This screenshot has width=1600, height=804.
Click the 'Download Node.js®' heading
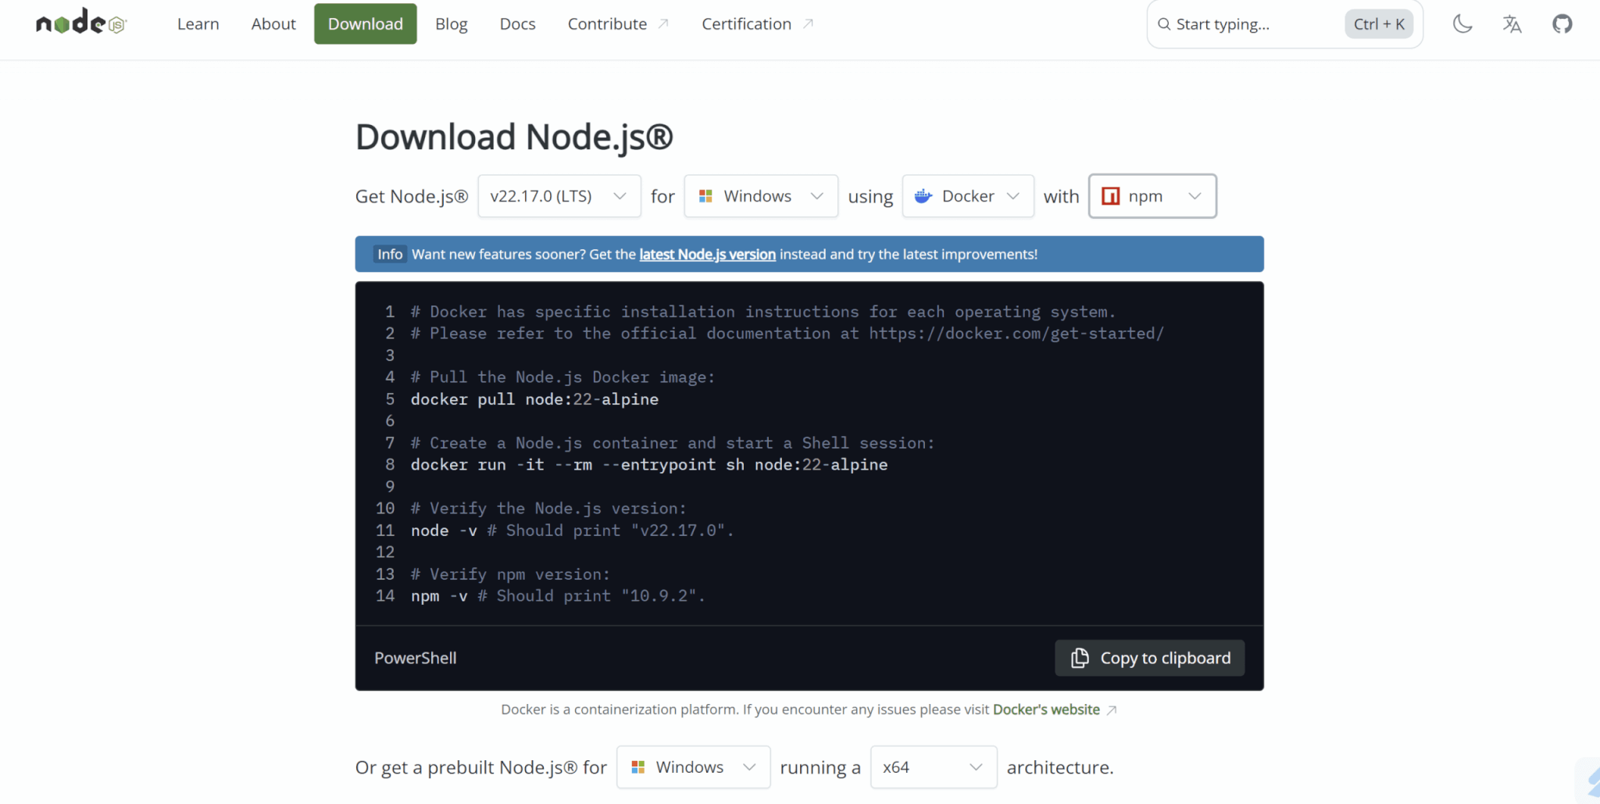[x=514, y=137]
